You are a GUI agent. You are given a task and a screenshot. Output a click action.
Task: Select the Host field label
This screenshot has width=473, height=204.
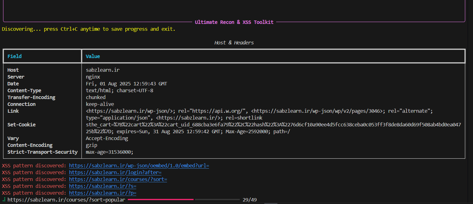click(x=13, y=70)
